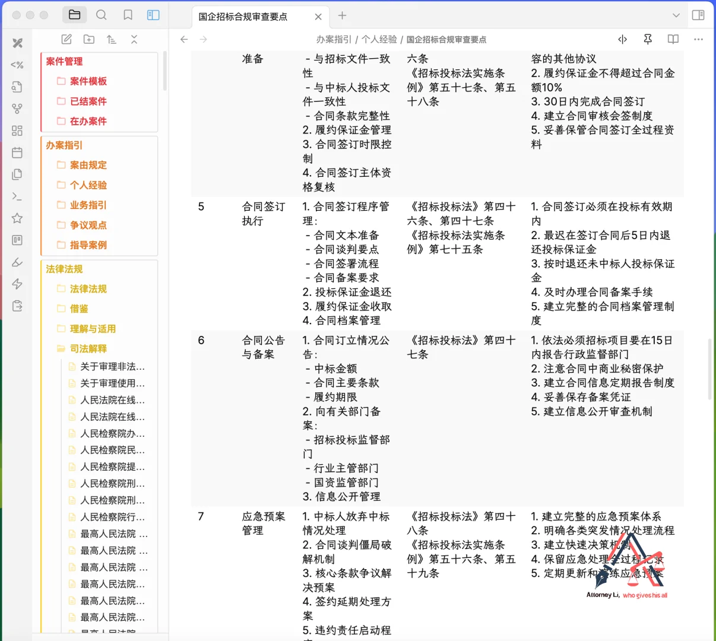The height and width of the screenshot is (641, 716).
Task: Toggle the terminal panel icon in left dock
Action: click(17, 196)
